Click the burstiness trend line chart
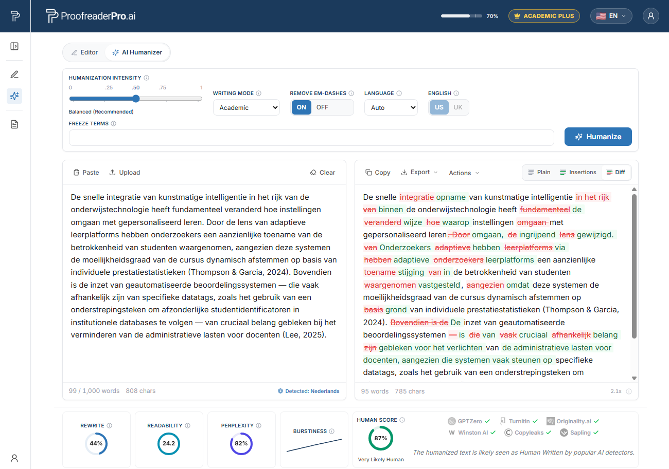The height and width of the screenshot is (469, 669). [314, 445]
